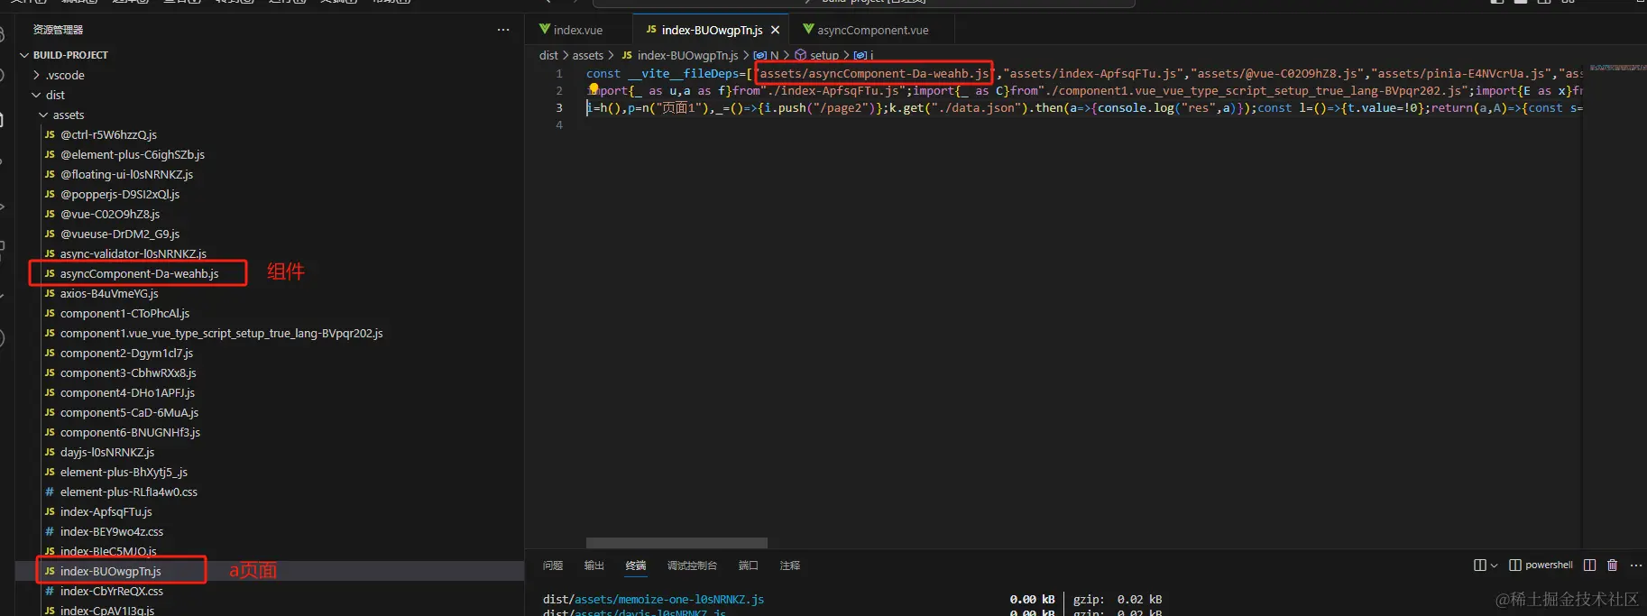
Task: Open axios-B4uVmeYG.js file
Action: point(109,293)
